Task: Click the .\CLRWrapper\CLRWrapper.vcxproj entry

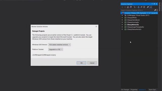Action: [44, 55]
